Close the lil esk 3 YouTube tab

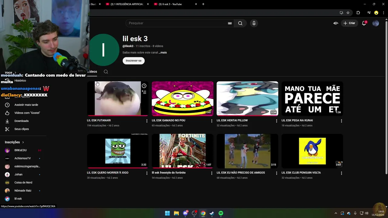click(x=196, y=4)
